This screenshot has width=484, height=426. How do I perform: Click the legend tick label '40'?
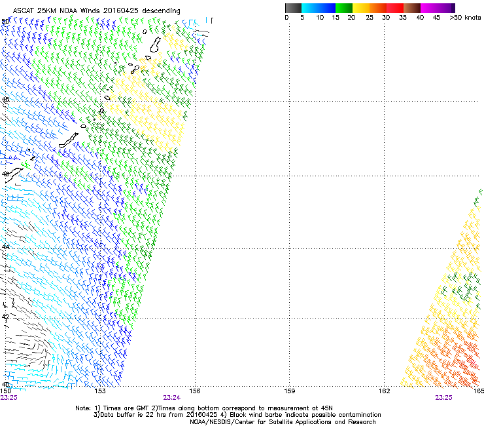pyautogui.click(x=420, y=18)
